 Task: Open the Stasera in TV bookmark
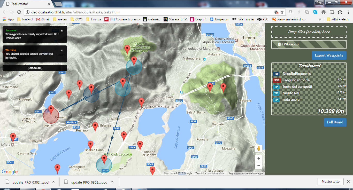point(175,19)
